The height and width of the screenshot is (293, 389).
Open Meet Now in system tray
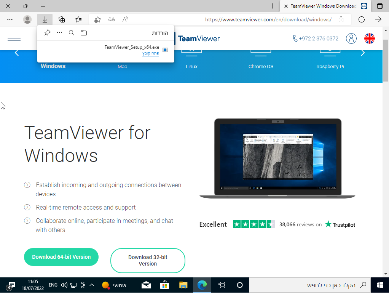click(x=83, y=285)
